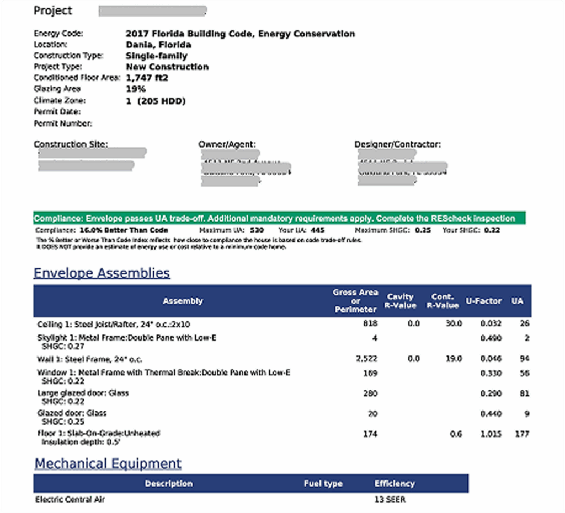Select the conditioned floor area '1,747 ft2'

(147, 78)
